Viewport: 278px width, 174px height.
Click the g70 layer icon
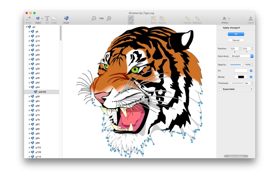click(32, 110)
